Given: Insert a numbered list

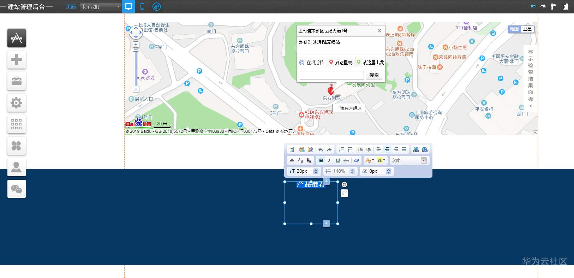Looking at the screenshot, I should 341,149.
